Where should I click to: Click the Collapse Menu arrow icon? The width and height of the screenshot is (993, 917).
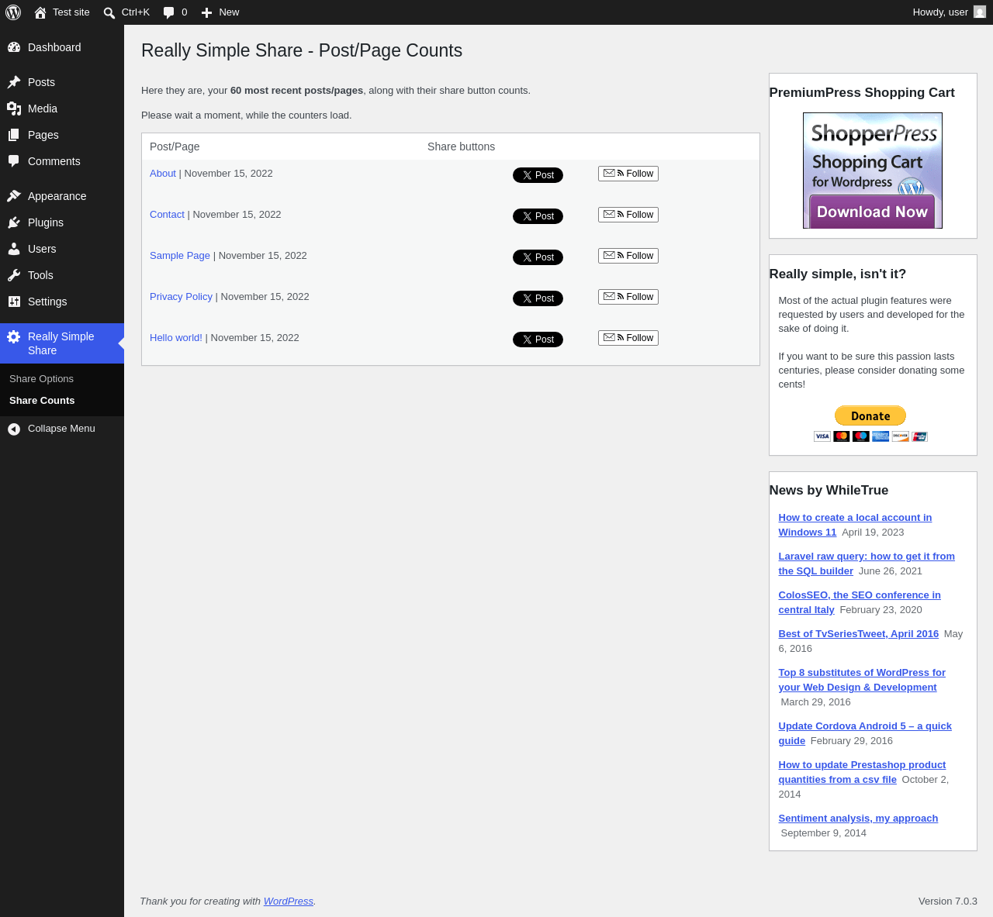[14, 429]
